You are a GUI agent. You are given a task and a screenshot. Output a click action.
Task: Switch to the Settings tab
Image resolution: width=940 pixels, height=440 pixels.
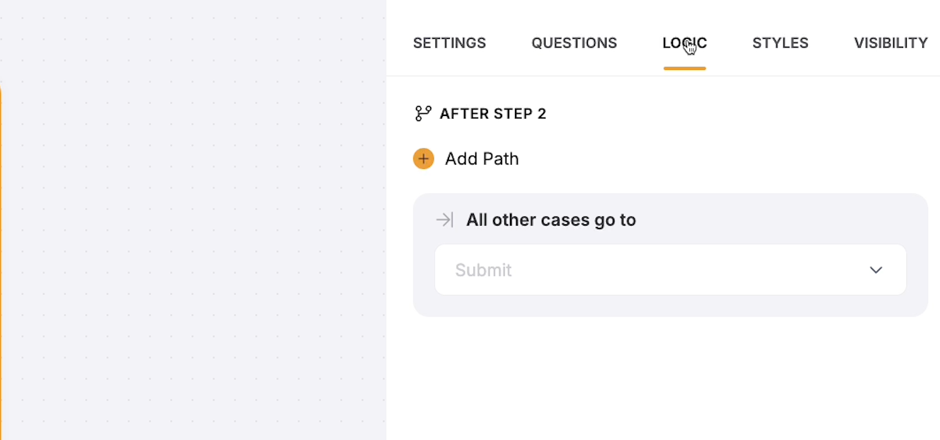[x=449, y=43]
